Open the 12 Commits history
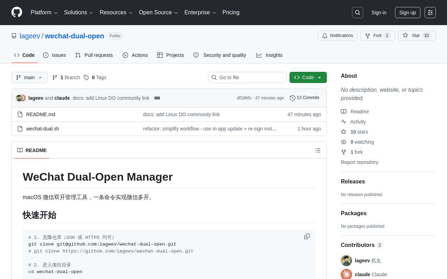 pyautogui.click(x=305, y=98)
